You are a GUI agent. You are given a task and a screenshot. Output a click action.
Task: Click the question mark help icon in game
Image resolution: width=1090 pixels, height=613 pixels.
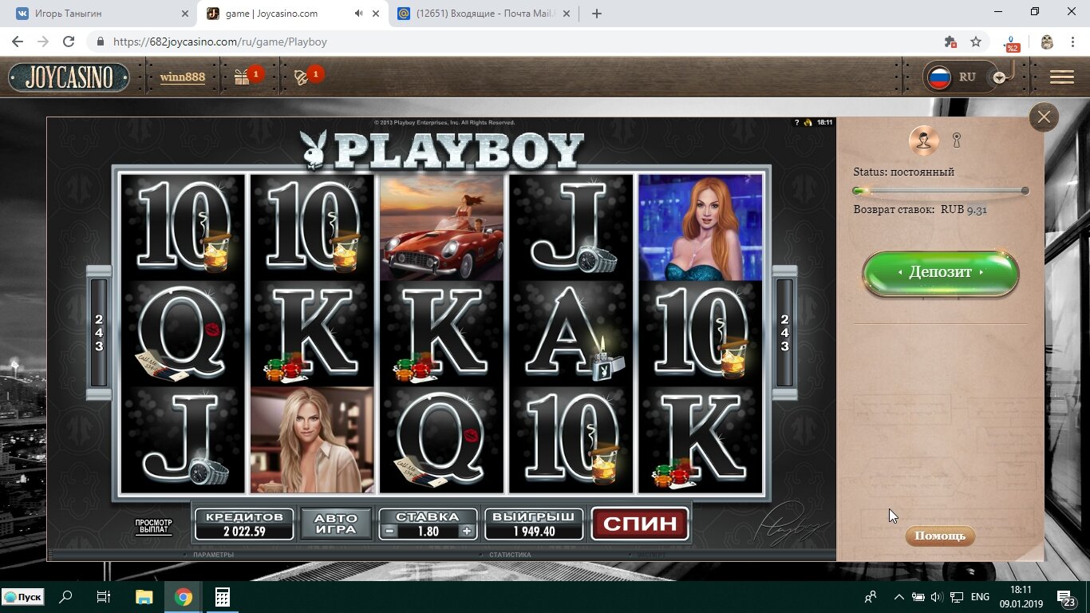click(x=796, y=122)
